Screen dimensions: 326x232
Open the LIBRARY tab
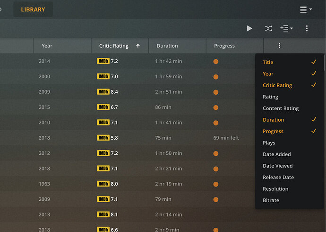pyautogui.click(x=33, y=9)
